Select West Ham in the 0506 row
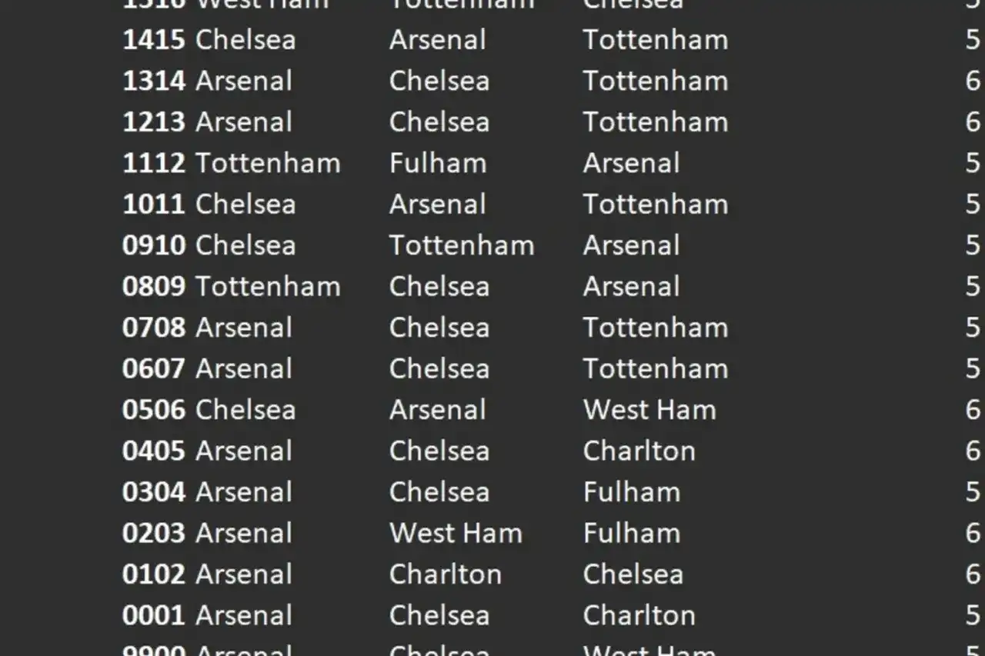Image resolution: width=985 pixels, height=656 pixels. coord(649,410)
